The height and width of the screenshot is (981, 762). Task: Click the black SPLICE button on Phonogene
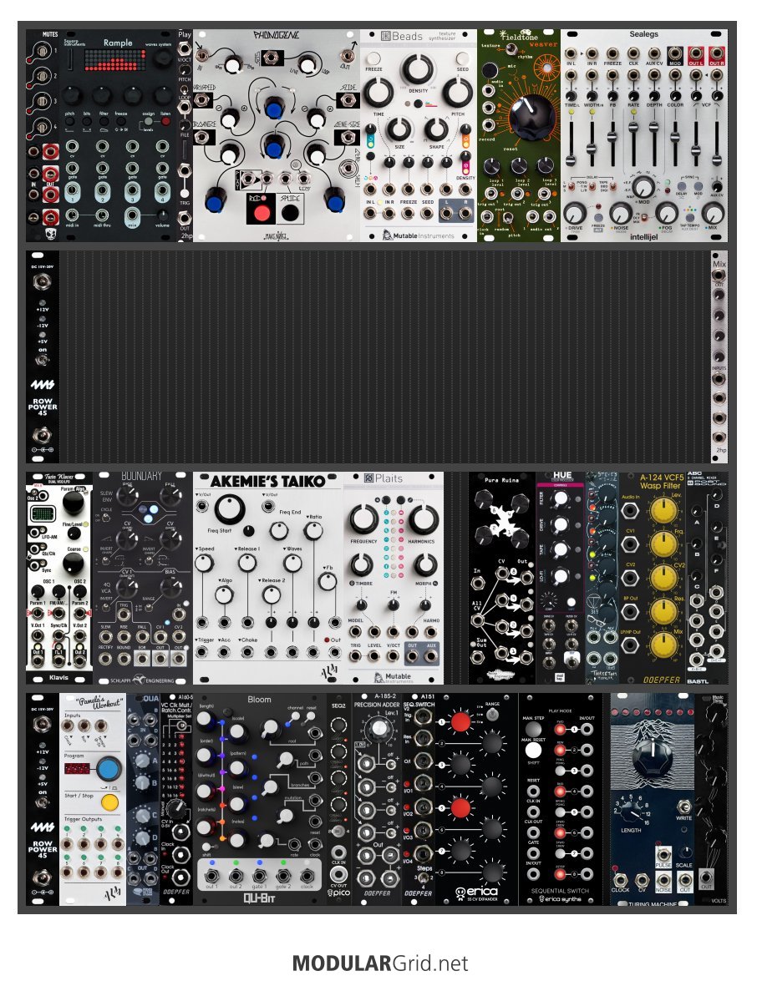pyautogui.click(x=289, y=212)
